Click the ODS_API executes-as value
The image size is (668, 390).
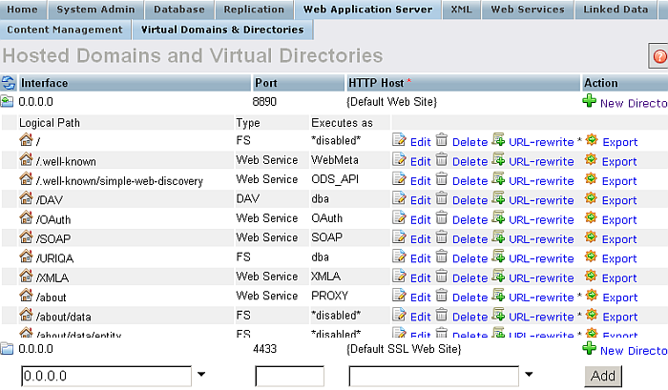[335, 179]
